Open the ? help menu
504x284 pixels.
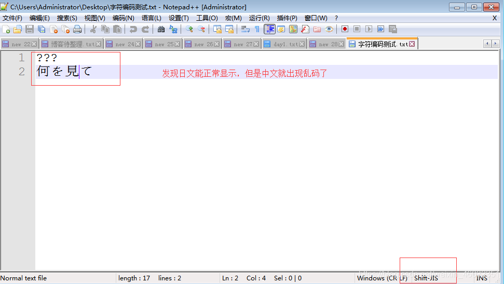[x=336, y=18]
